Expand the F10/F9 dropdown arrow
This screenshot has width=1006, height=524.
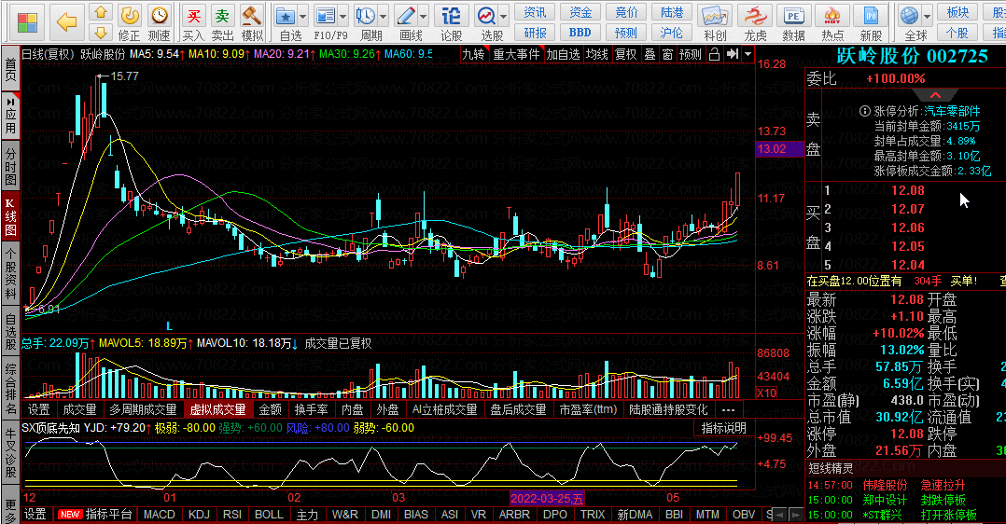tap(343, 17)
